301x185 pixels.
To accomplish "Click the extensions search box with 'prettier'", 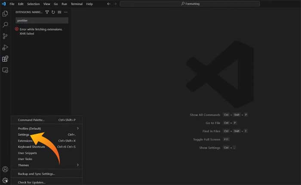I will tap(42, 20).
